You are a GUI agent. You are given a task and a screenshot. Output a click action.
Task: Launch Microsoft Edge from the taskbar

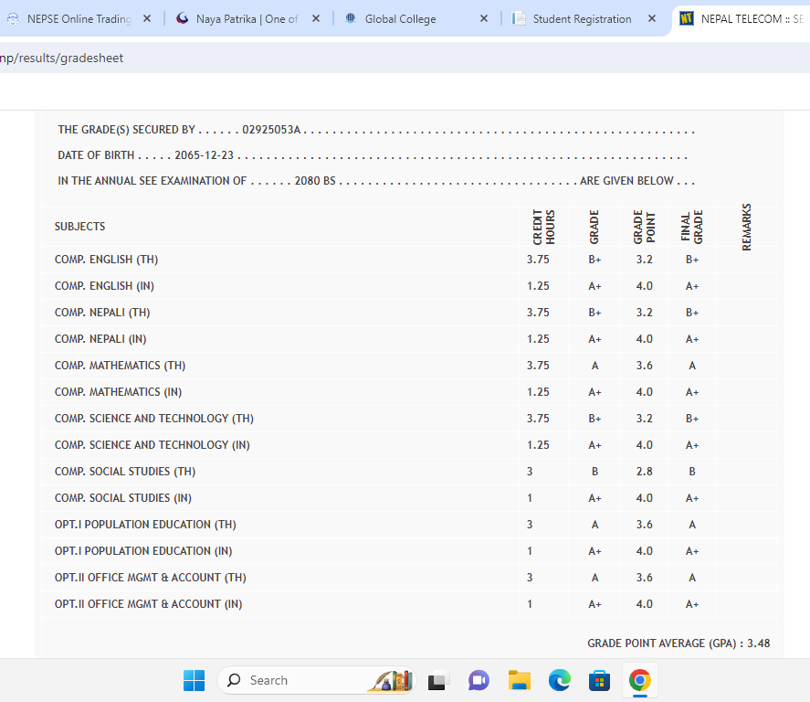[x=559, y=680]
